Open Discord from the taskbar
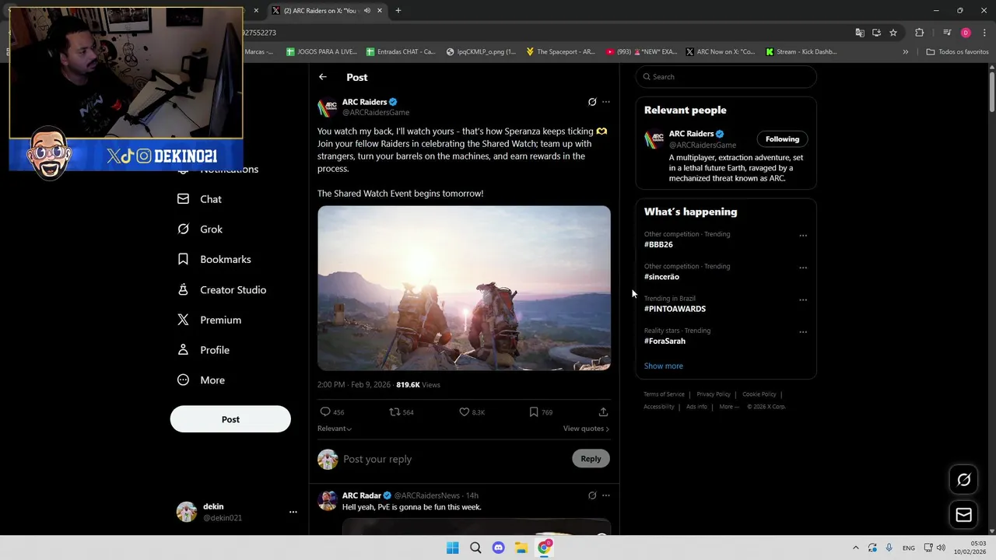Viewport: 996px width, 560px height. (498, 548)
